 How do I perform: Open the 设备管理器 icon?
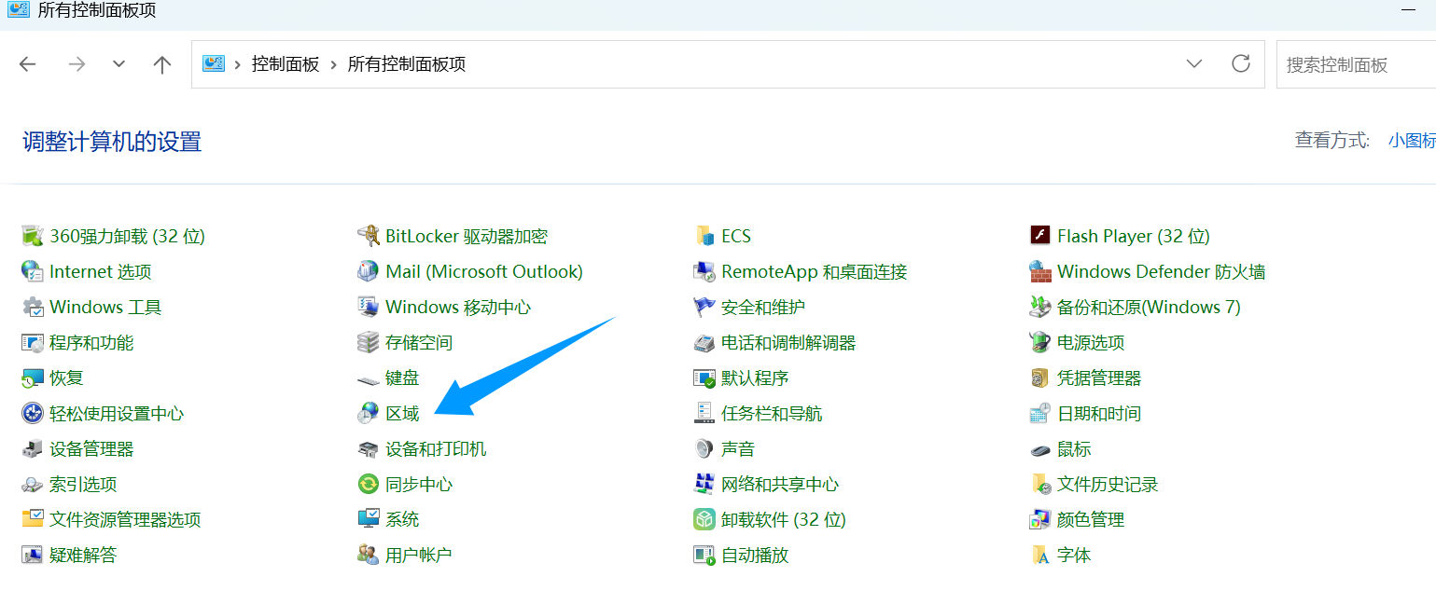[33, 448]
